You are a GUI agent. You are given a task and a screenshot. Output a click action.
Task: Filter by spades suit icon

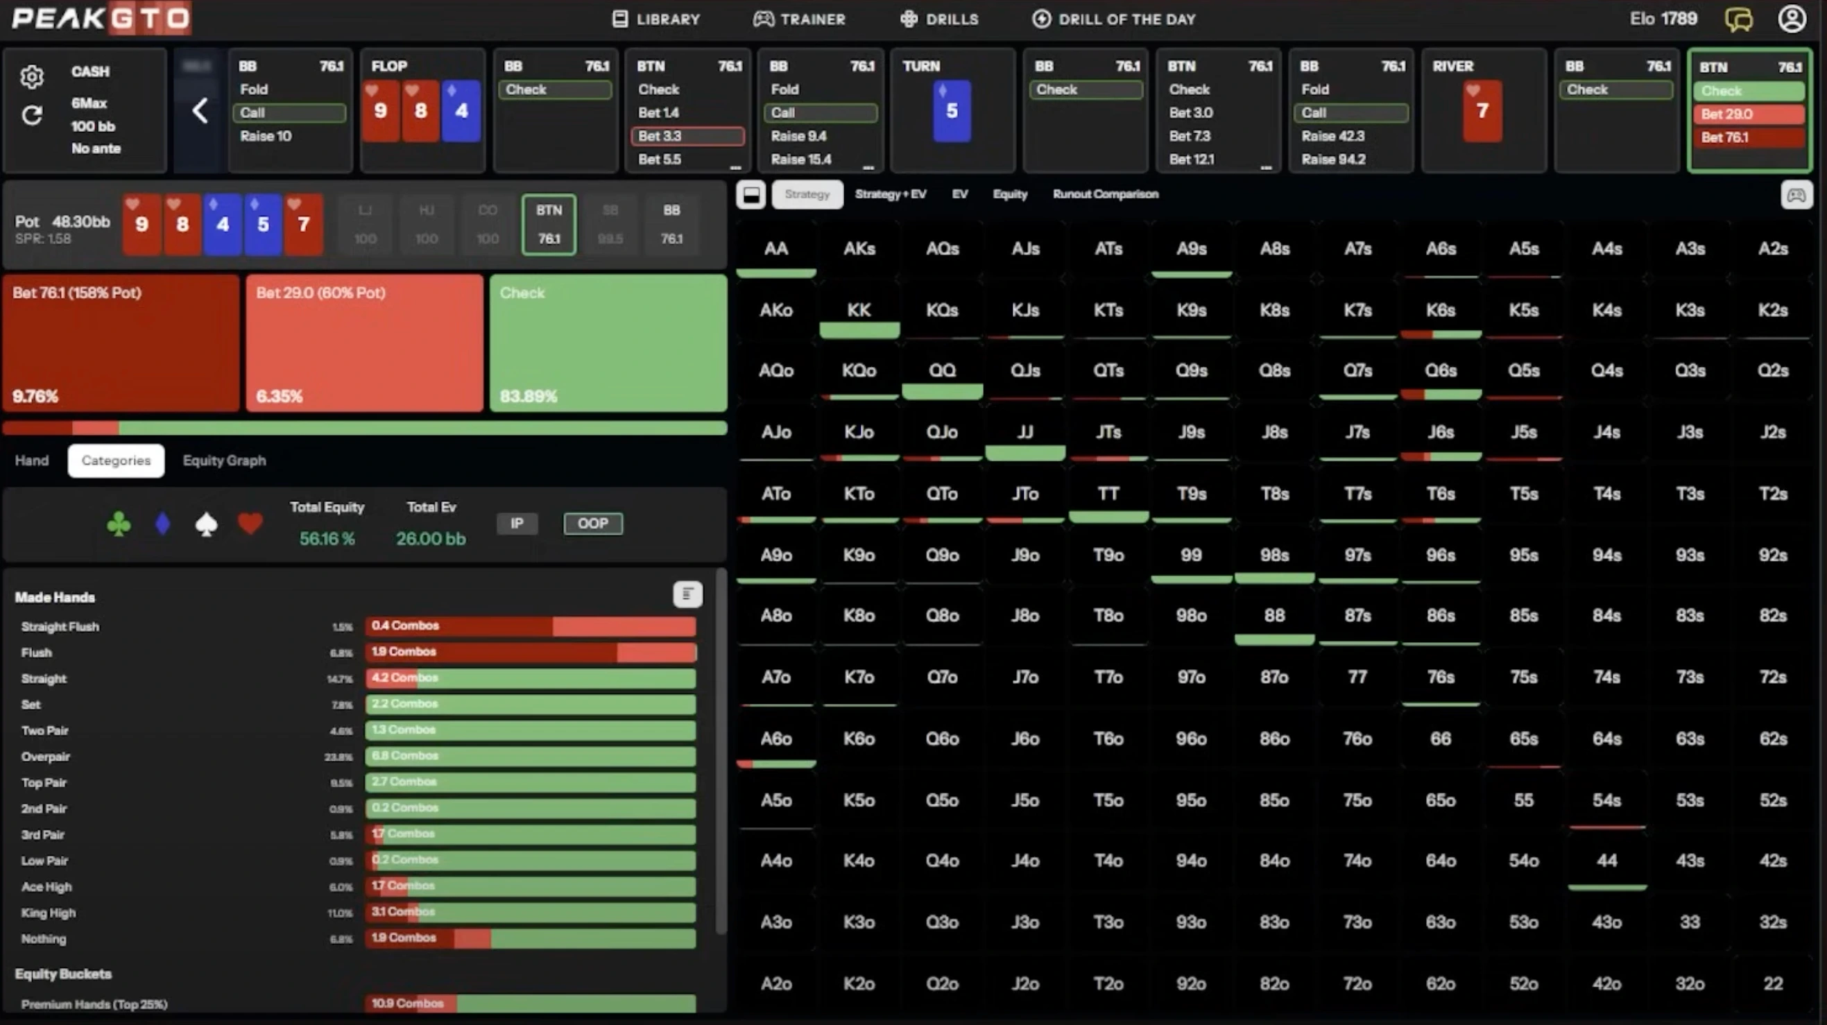click(207, 524)
